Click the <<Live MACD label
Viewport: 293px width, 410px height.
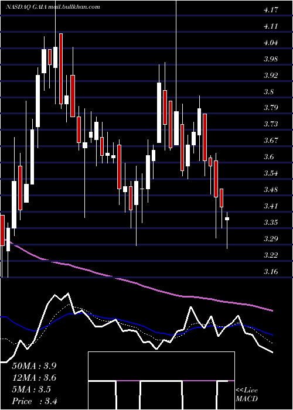point(247,395)
